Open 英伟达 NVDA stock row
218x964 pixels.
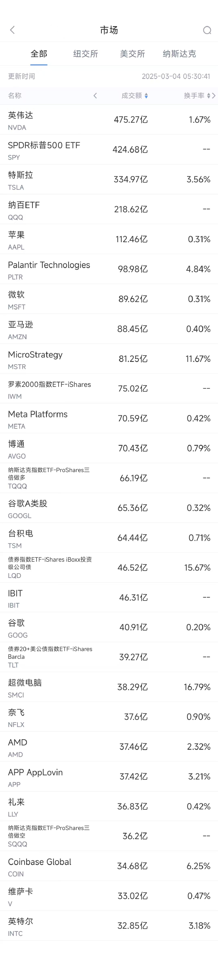(x=109, y=120)
